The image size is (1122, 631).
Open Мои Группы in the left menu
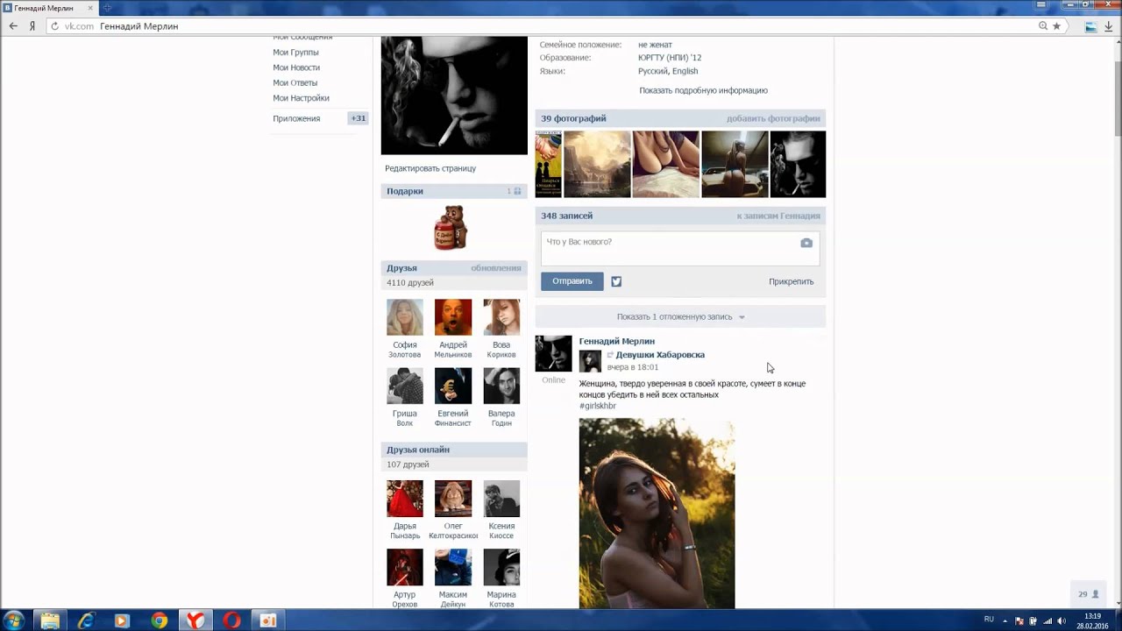(295, 53)
